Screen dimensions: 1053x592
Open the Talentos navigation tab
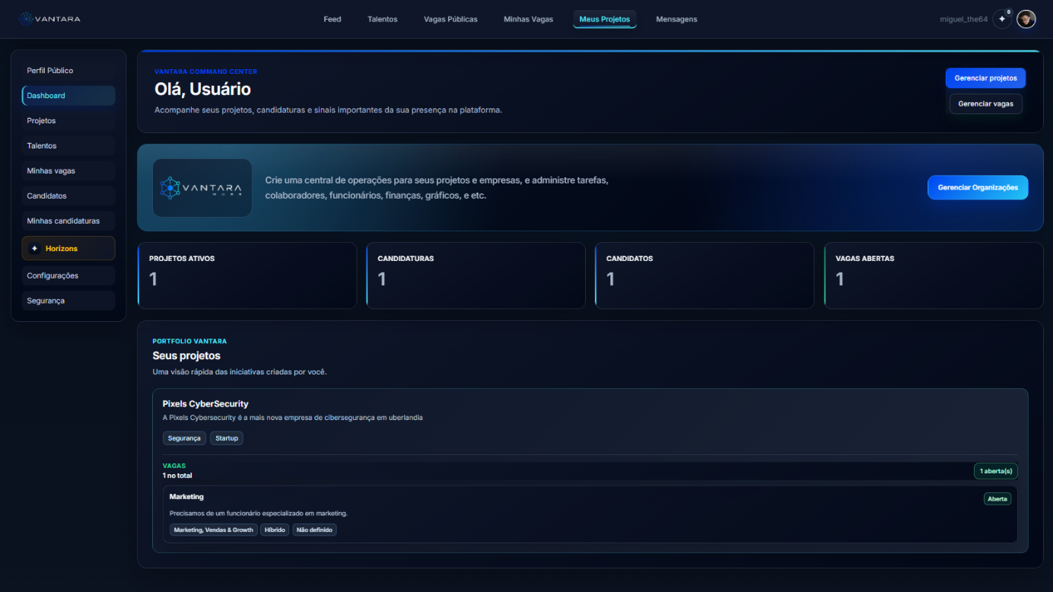[383, 19]
